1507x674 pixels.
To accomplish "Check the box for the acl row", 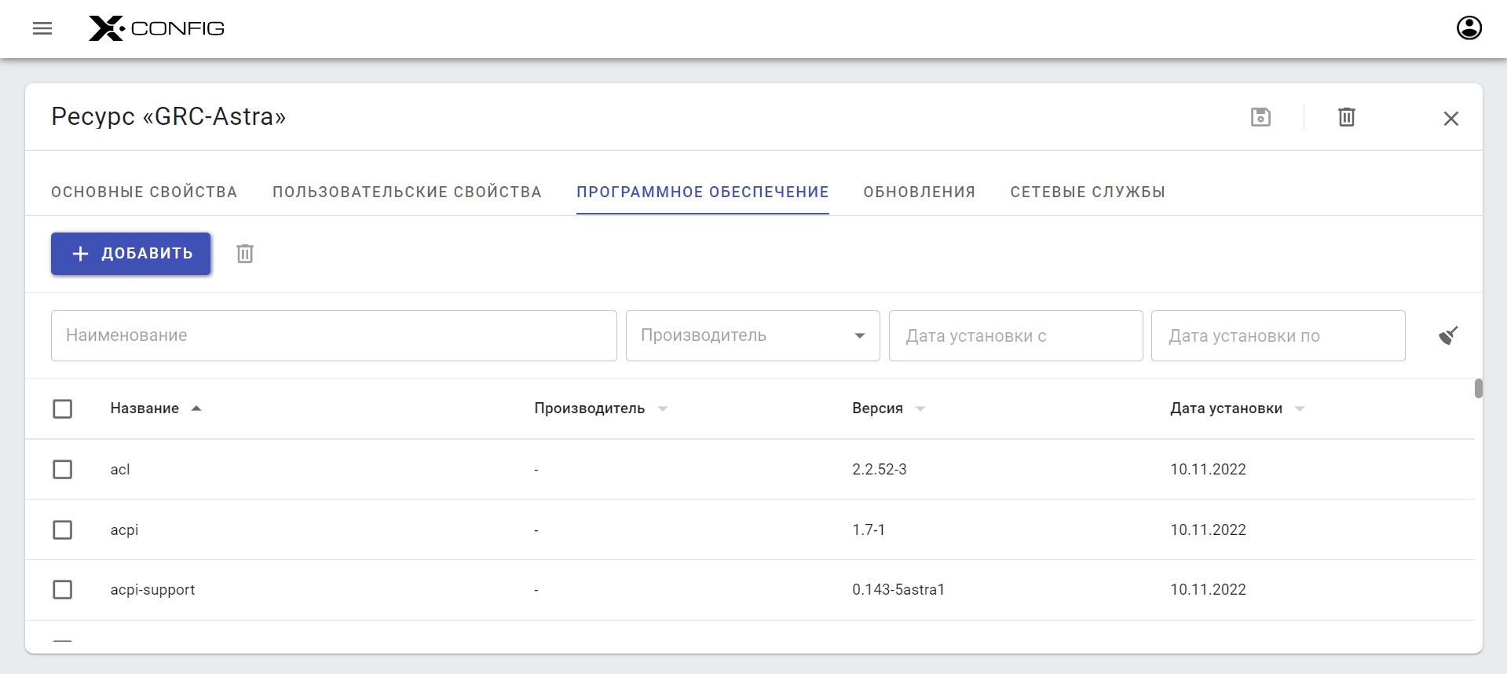I will tap(63, 470).
